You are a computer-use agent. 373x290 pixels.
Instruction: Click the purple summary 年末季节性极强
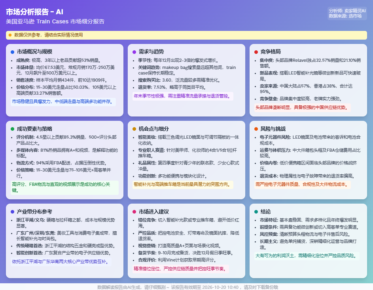(x=183, y=96)
